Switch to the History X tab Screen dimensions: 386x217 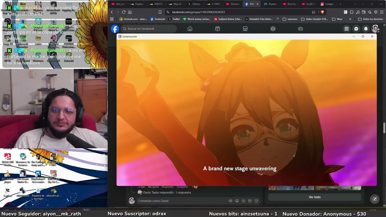194,4
